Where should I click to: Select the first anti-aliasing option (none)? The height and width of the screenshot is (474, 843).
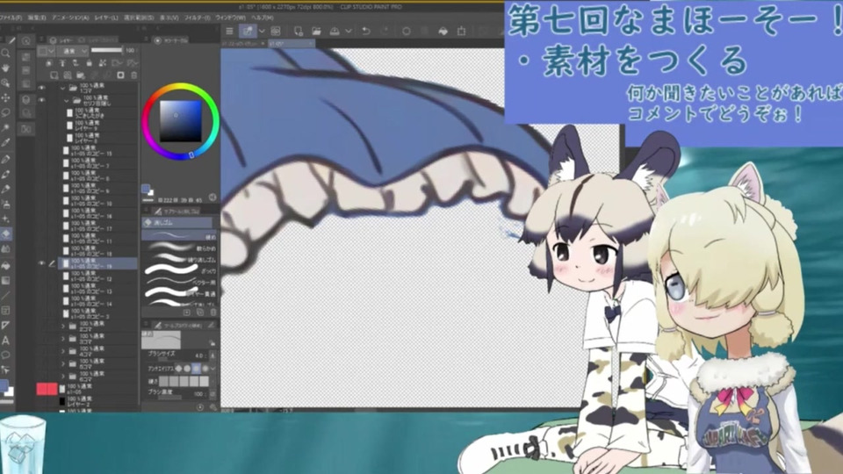[x=178, y=368]
